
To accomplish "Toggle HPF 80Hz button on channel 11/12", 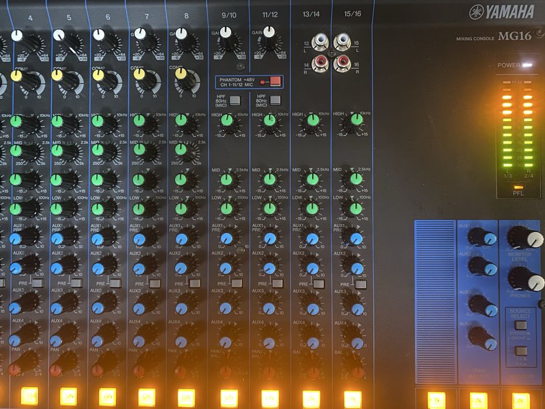I will pos(275,100).
